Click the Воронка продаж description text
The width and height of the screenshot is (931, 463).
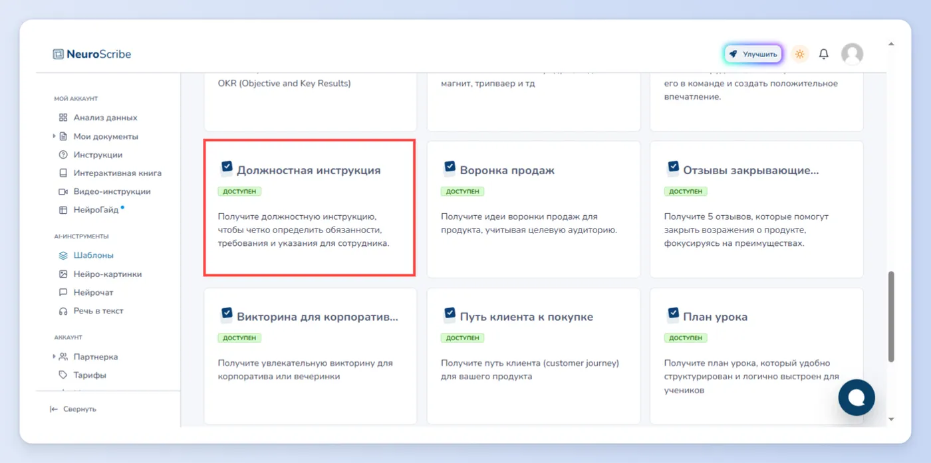coord(529,223)
